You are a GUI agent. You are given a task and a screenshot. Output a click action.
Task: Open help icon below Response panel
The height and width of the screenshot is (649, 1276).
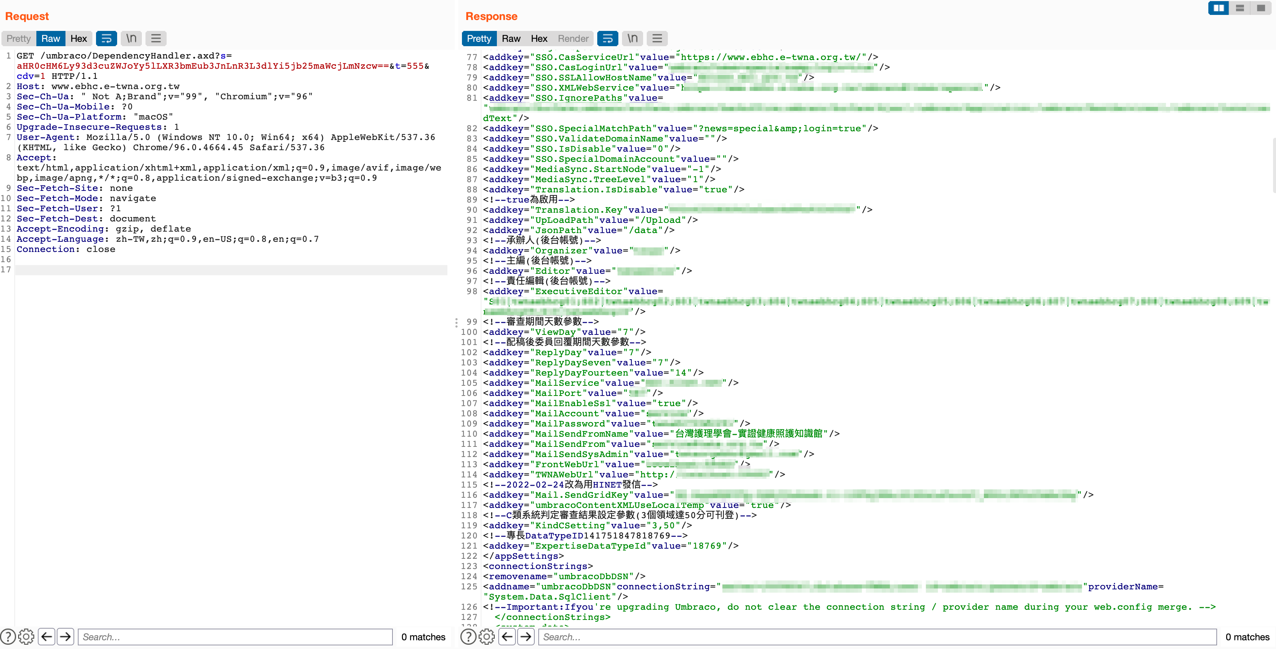click(x=468, y=637)
